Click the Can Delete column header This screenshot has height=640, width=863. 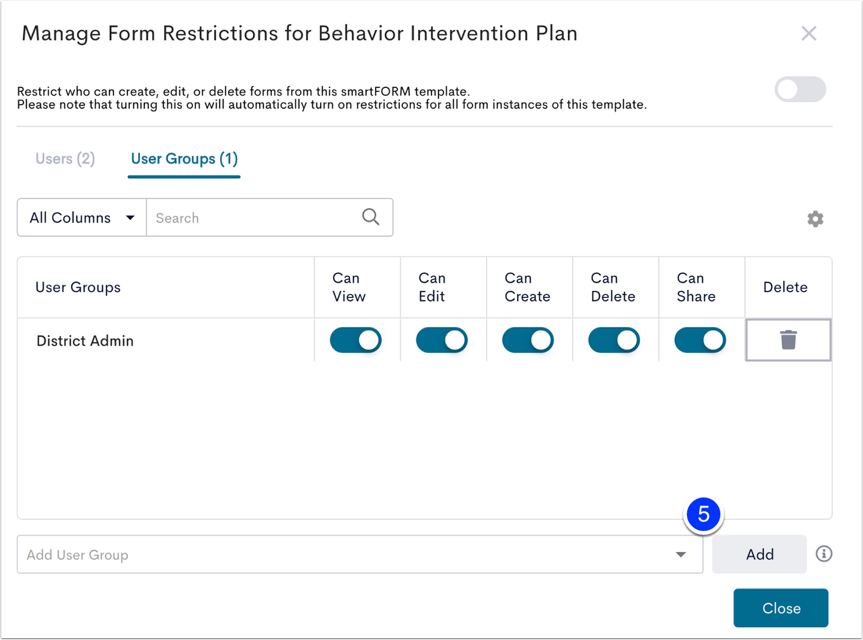[x=616, y=287]
